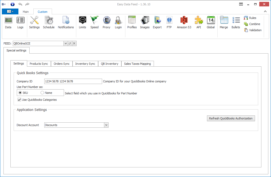Screen dimensions: 271x177
Task: Expand the FEED dropdown arrow
Action: tap(66, 43)
